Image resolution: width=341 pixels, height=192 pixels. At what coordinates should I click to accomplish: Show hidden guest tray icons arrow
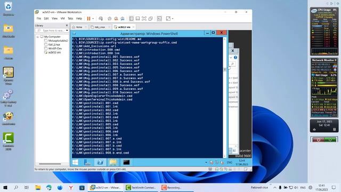pyautogui.click(x=206, y=162)
